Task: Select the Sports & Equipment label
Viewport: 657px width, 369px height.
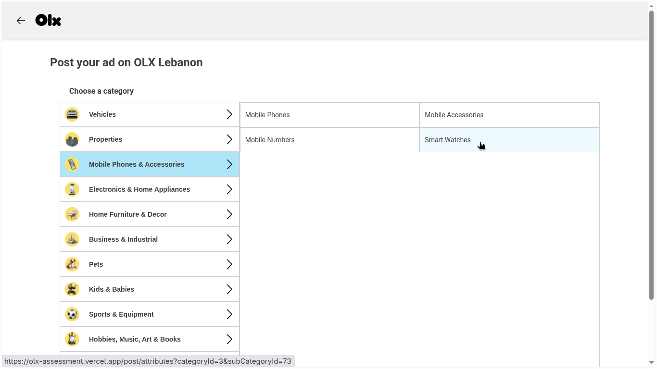Action: pos(121,314)
